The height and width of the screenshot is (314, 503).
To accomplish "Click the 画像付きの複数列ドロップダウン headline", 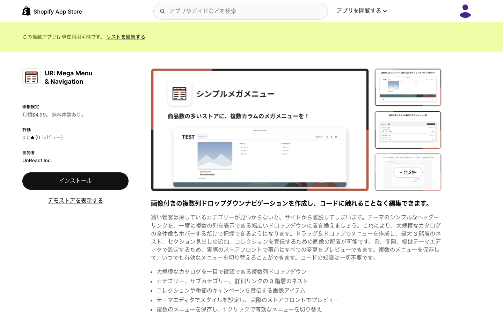I will pyautogui.click(x=291, y=203).
